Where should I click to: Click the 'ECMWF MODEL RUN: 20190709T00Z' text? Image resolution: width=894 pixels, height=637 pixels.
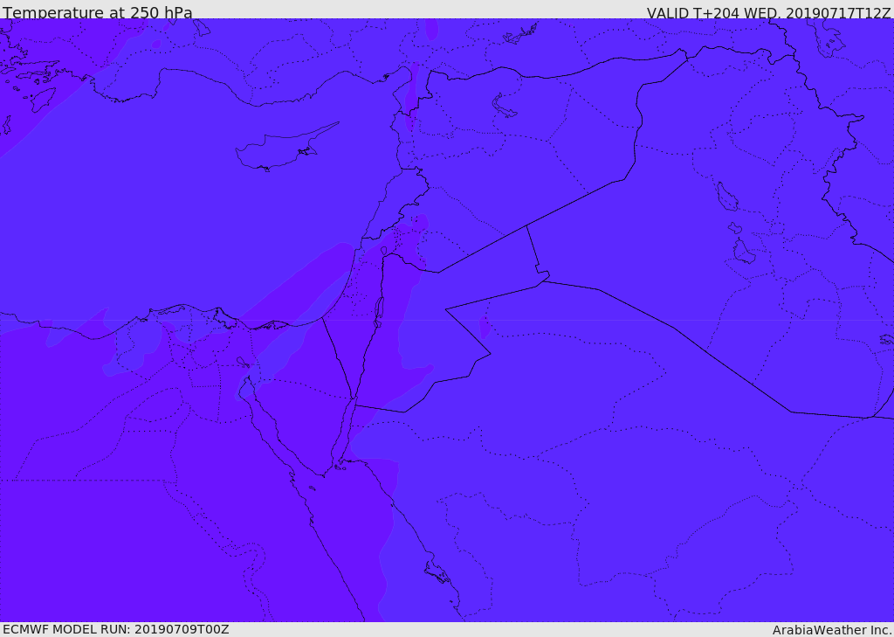(116, 629)
